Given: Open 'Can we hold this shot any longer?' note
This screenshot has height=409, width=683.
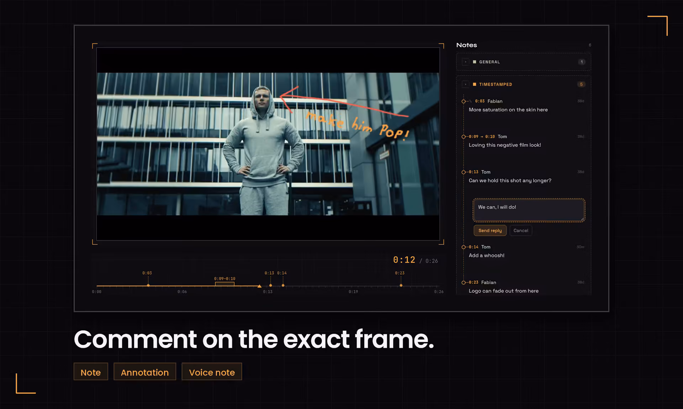Looking at the screenshot, I should 510,180.
